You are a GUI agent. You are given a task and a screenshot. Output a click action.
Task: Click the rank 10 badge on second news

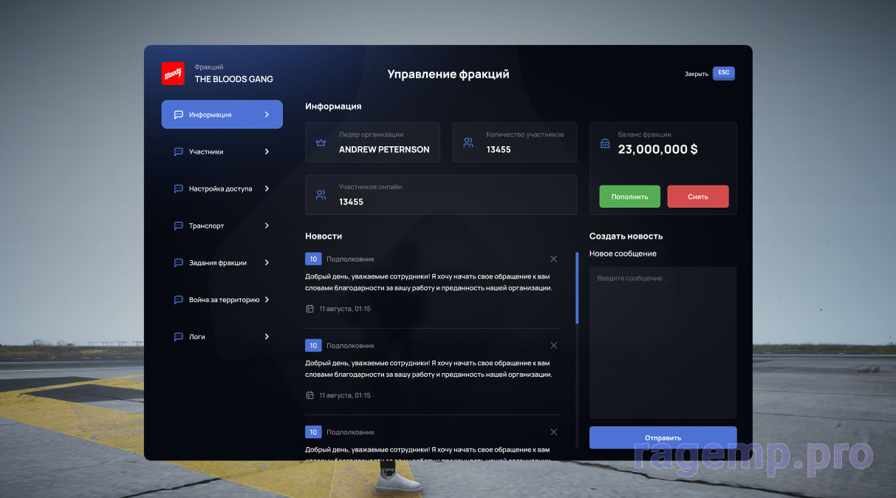click(313, 345)
